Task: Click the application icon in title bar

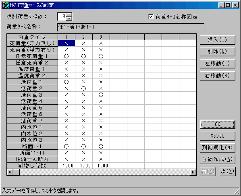Action: [x=5, y=5]
